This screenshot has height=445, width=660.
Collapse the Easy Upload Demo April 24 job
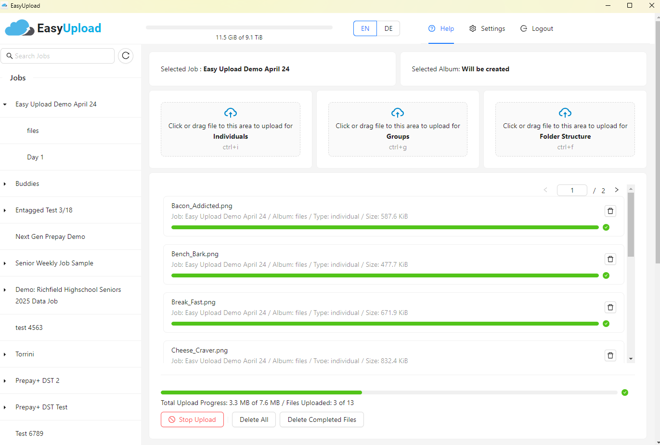click(x=5, y=104)
